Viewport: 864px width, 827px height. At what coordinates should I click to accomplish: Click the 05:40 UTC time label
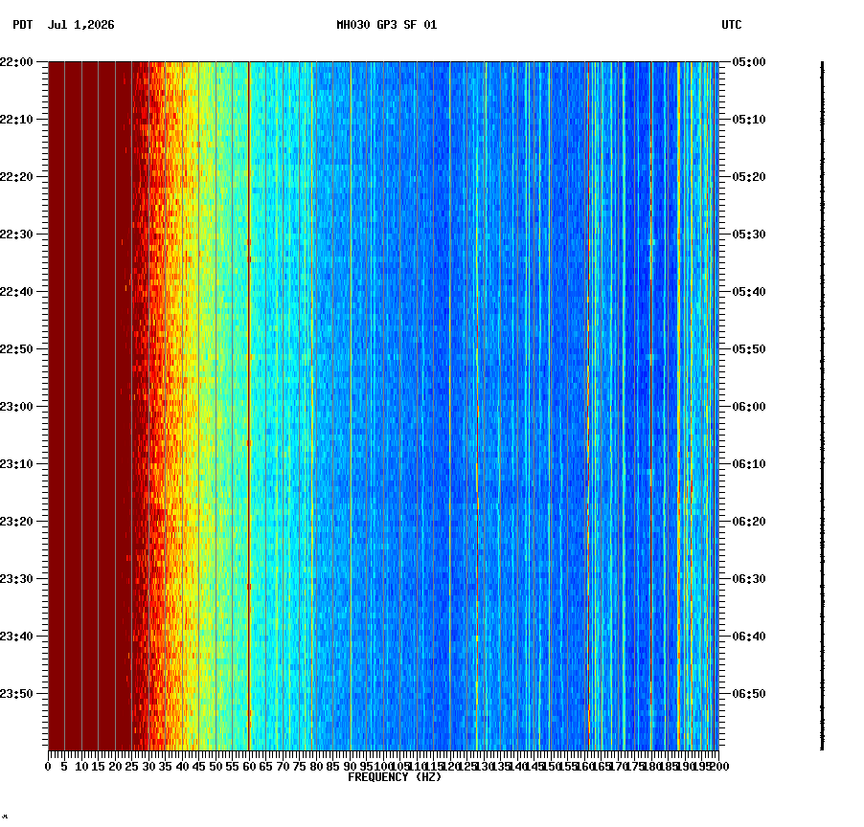749,292
